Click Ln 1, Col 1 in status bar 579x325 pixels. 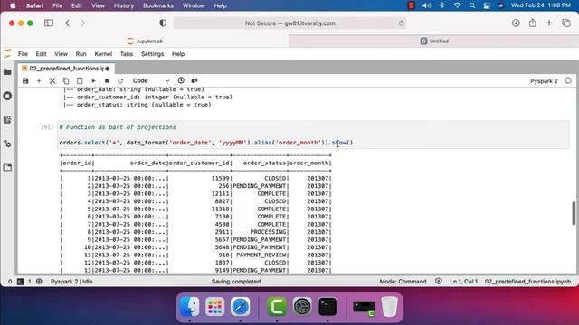463,281
